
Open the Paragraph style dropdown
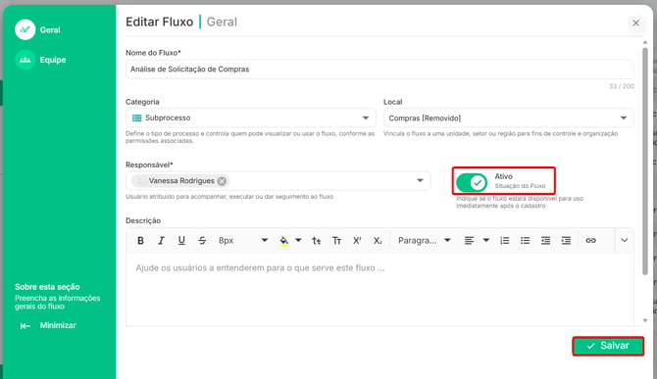(424, 241)
